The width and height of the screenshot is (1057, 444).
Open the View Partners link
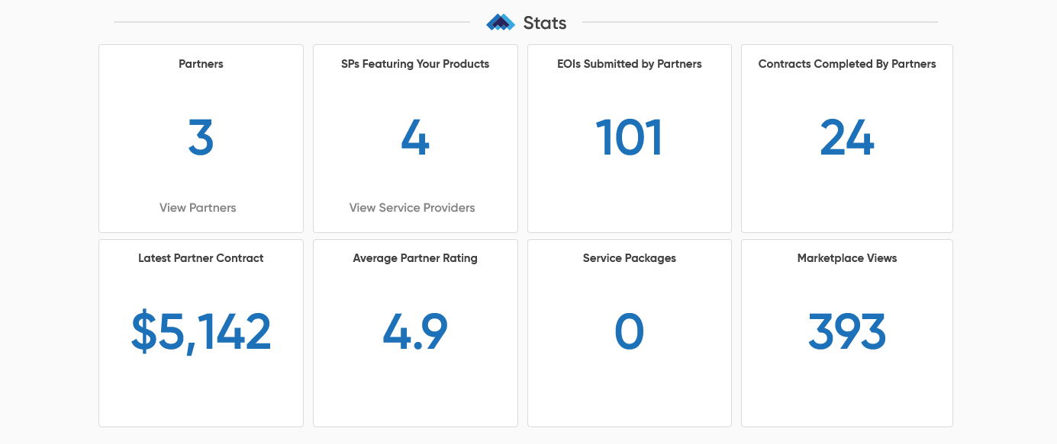[198, 207]
